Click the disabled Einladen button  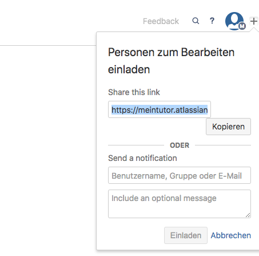186,235
